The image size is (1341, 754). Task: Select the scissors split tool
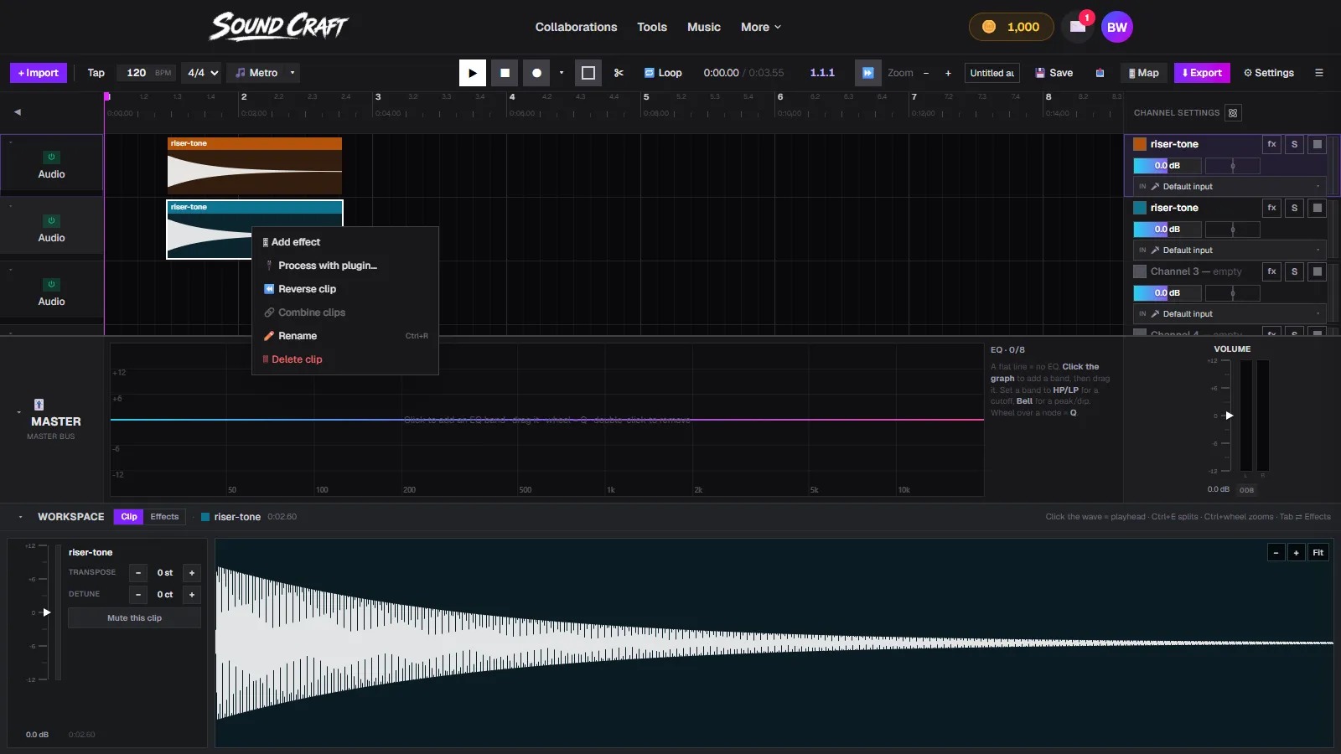(619, 73)
